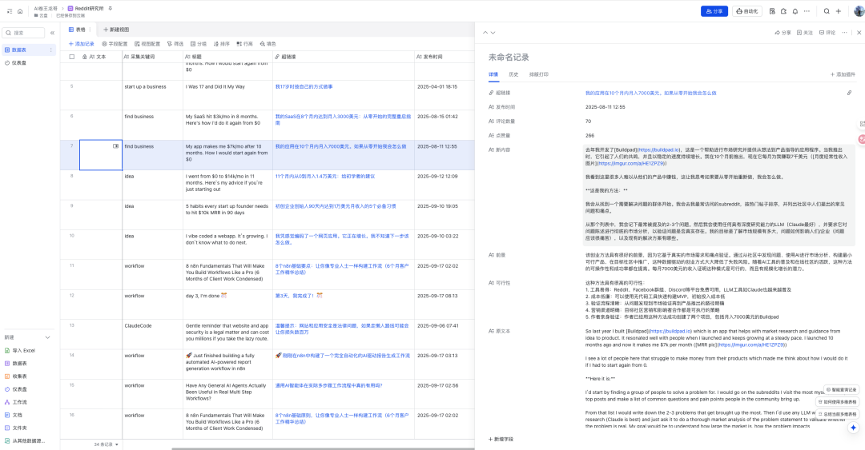This screenshot has width=865, height=450.
Task: Click 关注 to follow this record
Action: pyautogui.click(x=804, y=33)
